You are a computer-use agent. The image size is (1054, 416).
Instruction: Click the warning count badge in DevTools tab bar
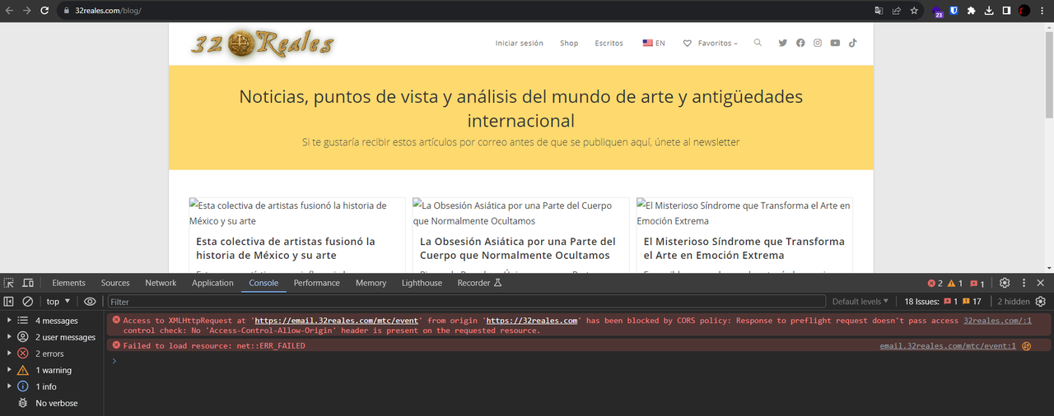pyautogui.click(x=955, y=284)
